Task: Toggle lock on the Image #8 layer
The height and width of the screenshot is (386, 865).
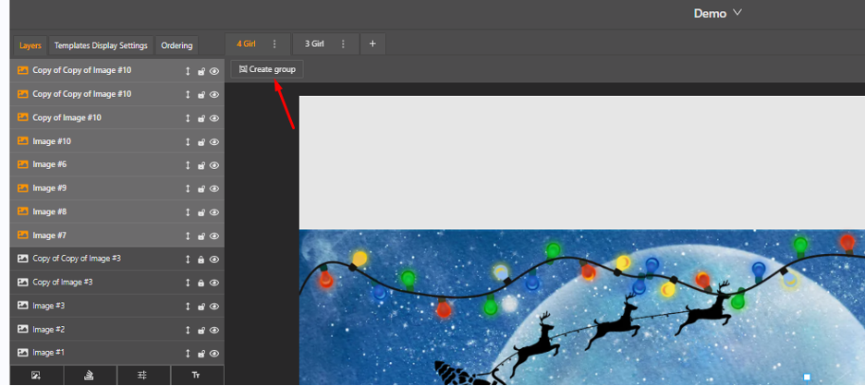Action: (x=201, y=212)
